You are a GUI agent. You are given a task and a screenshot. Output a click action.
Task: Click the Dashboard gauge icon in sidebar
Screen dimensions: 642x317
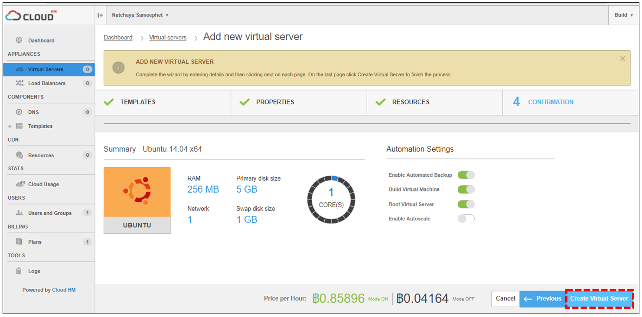tap(19, 40)
